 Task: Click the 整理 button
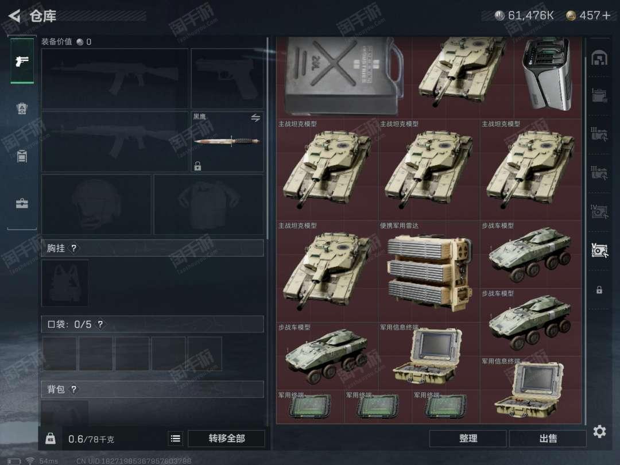click(x=468, y=439)
